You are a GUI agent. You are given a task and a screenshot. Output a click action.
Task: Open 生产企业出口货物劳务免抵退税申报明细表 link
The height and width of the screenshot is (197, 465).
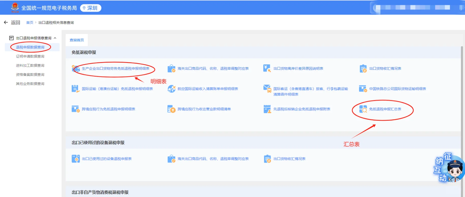115,68
